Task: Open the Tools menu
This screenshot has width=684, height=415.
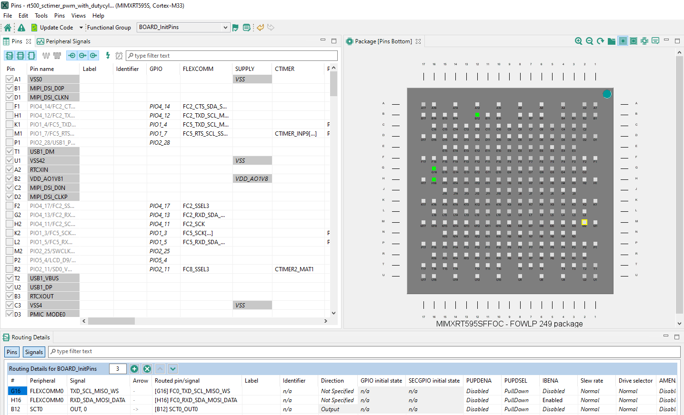Action: click(41, 16)
